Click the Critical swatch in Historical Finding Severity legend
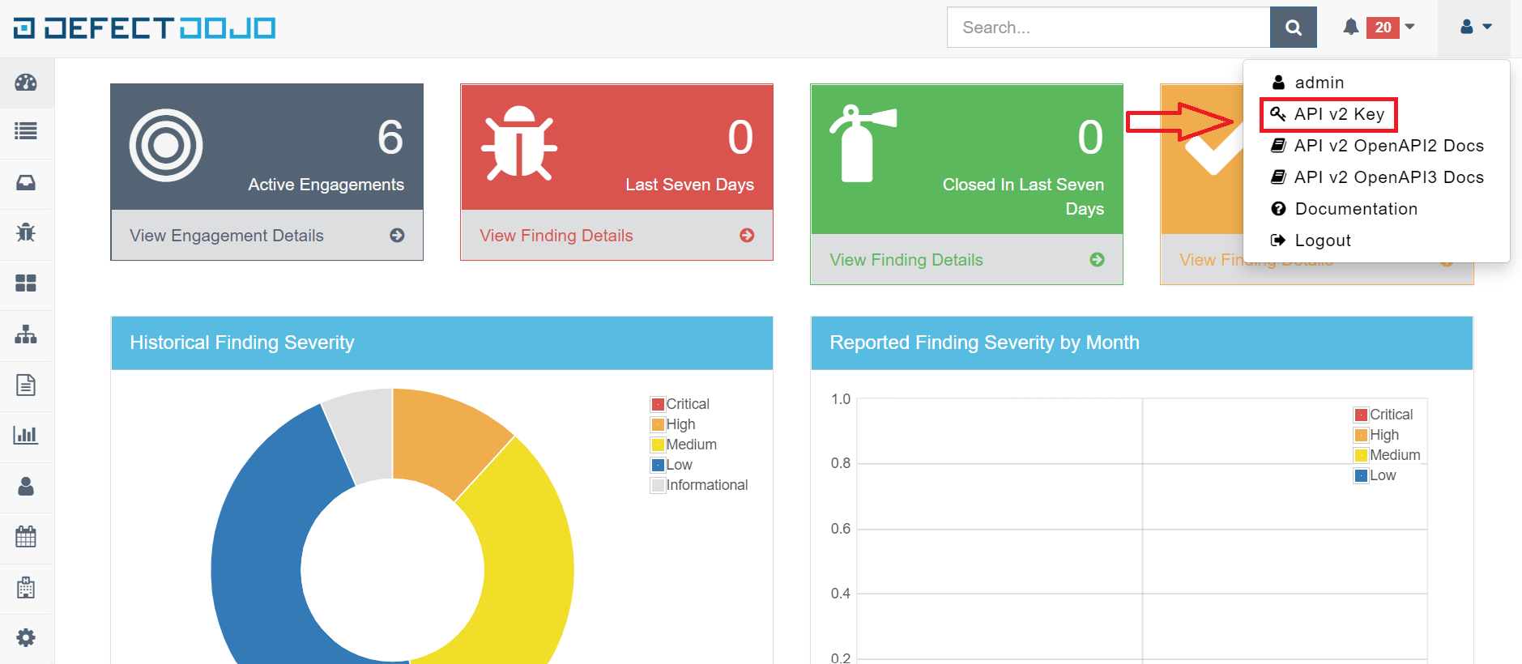Image resolution: width=1522 pixels, height=664 pixels. click(658, 404)
